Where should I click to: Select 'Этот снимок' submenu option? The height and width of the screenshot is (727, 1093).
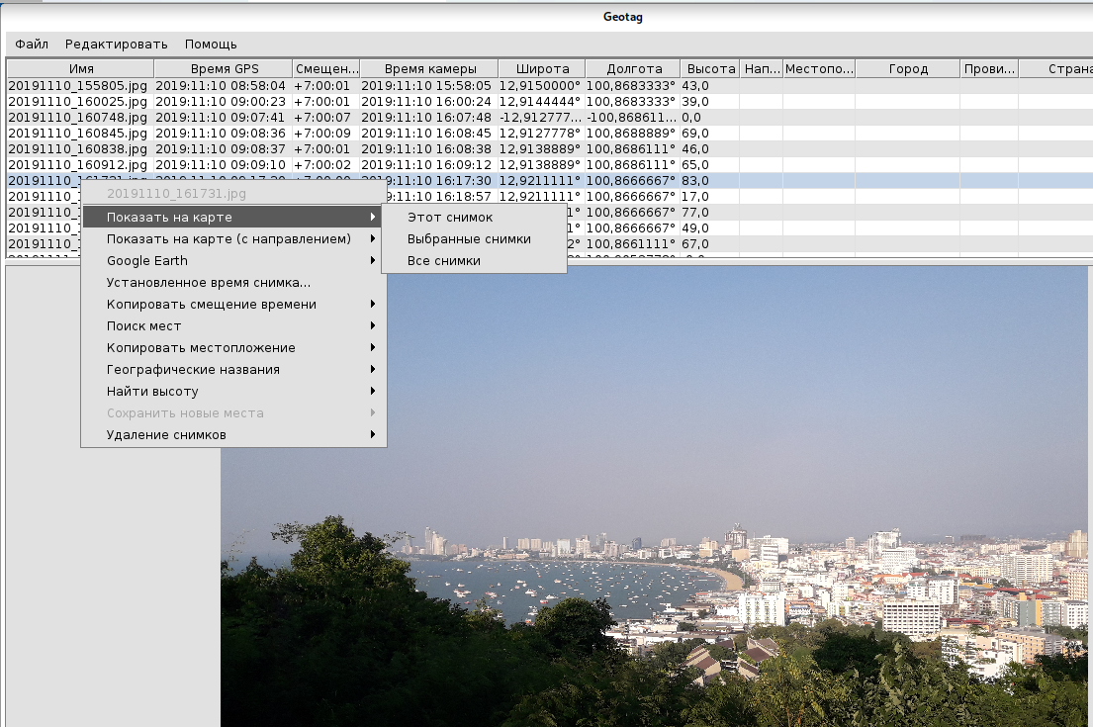click(x=450, y=218)
